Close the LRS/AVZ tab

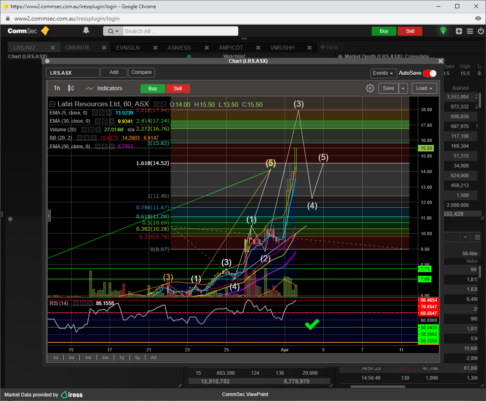click(53, 48)
